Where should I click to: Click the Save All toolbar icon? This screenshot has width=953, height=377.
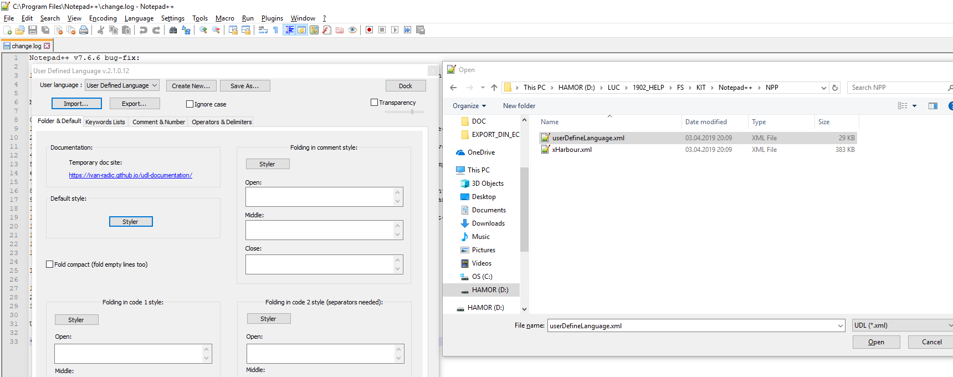point(45,30)
